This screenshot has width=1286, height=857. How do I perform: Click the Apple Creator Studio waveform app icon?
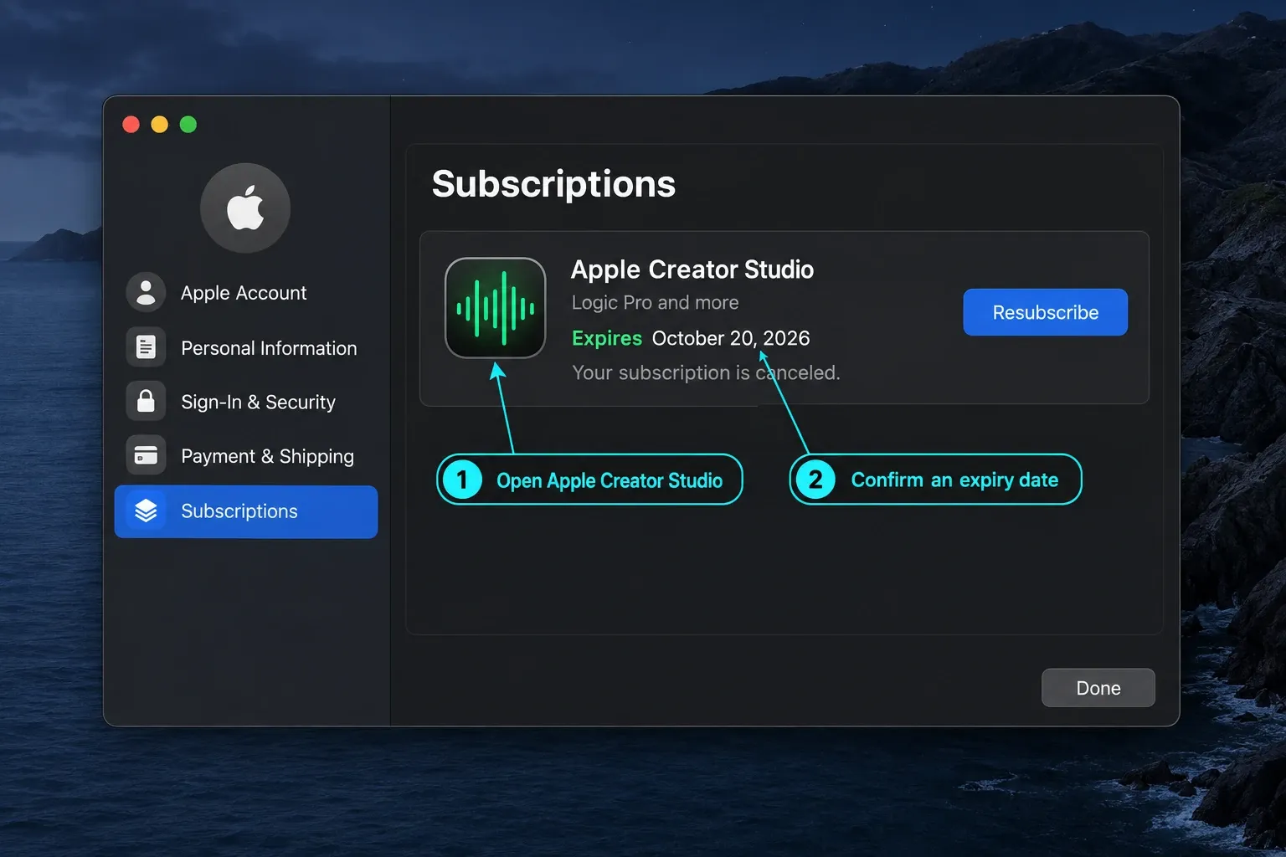coord(496,308)
